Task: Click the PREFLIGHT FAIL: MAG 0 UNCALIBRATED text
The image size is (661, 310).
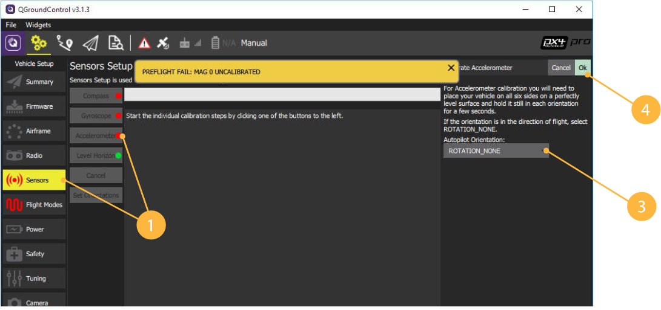Action: coord(201,72)
